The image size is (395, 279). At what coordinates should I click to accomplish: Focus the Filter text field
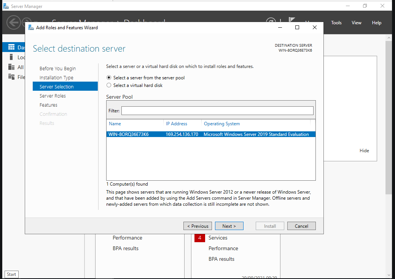[x=217, y=110]
